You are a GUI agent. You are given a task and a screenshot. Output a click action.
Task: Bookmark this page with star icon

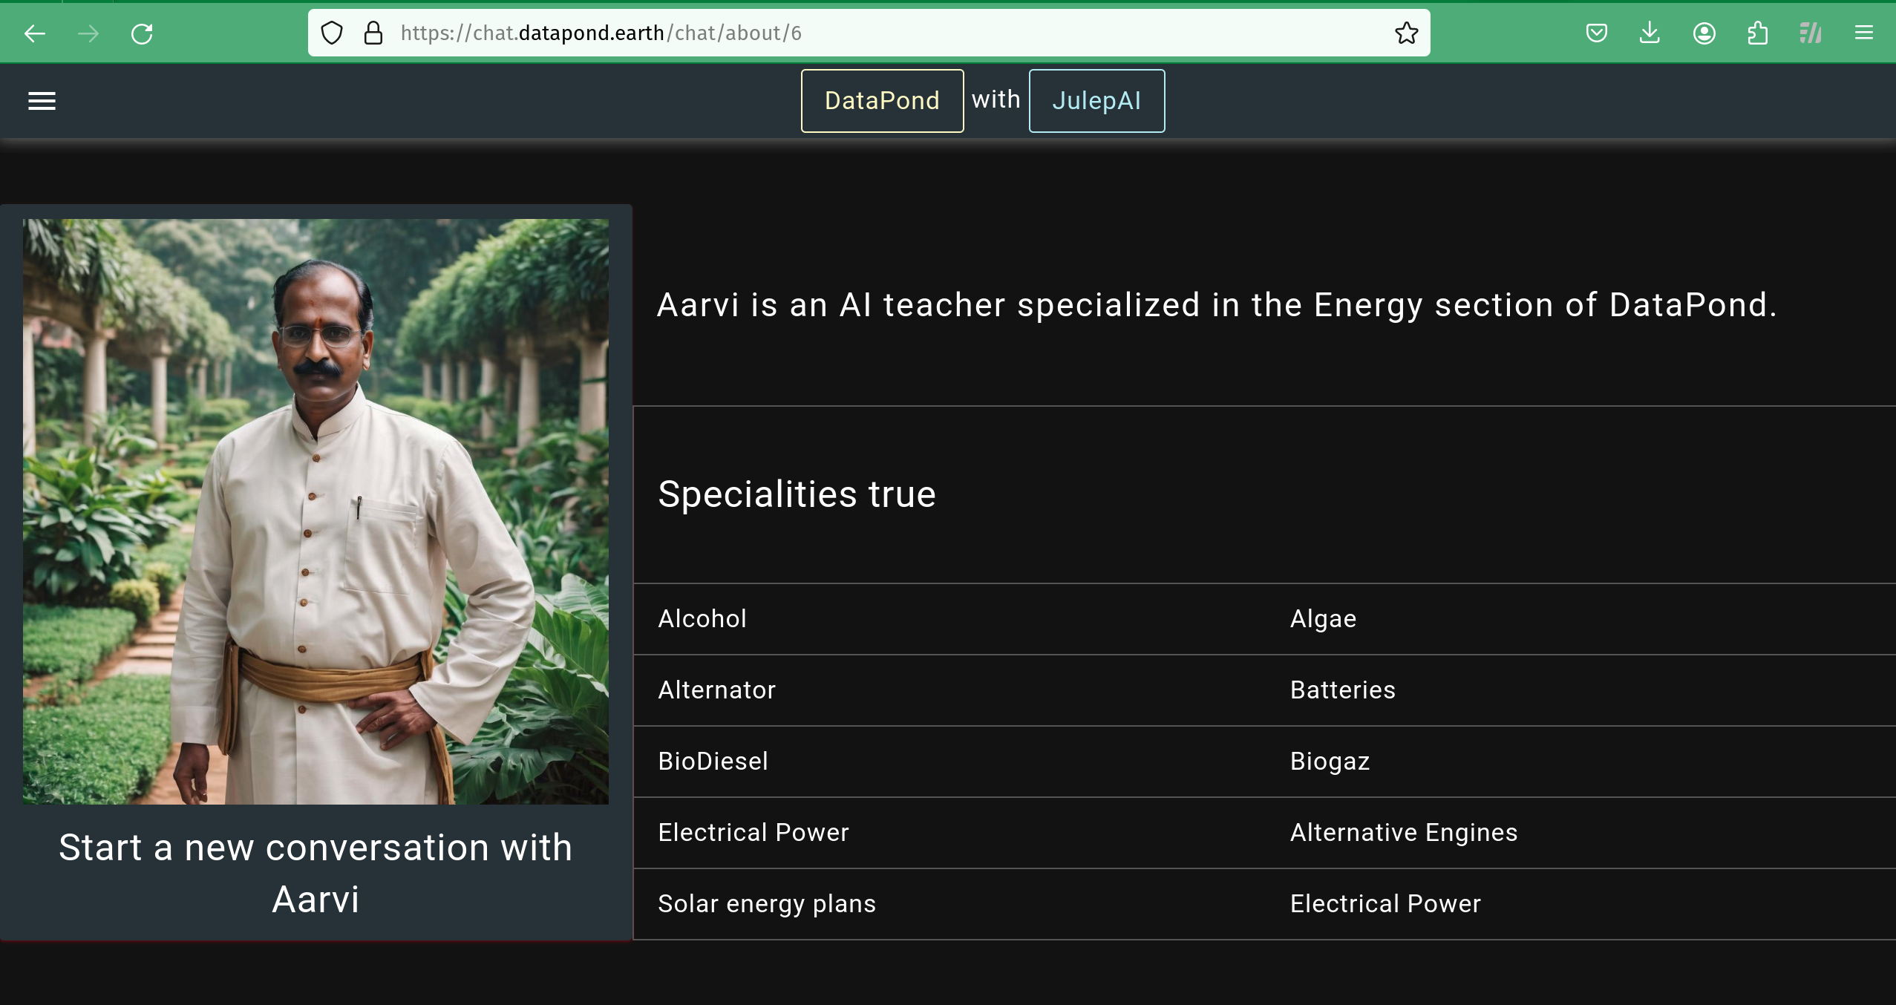(x=1406, y=33)
